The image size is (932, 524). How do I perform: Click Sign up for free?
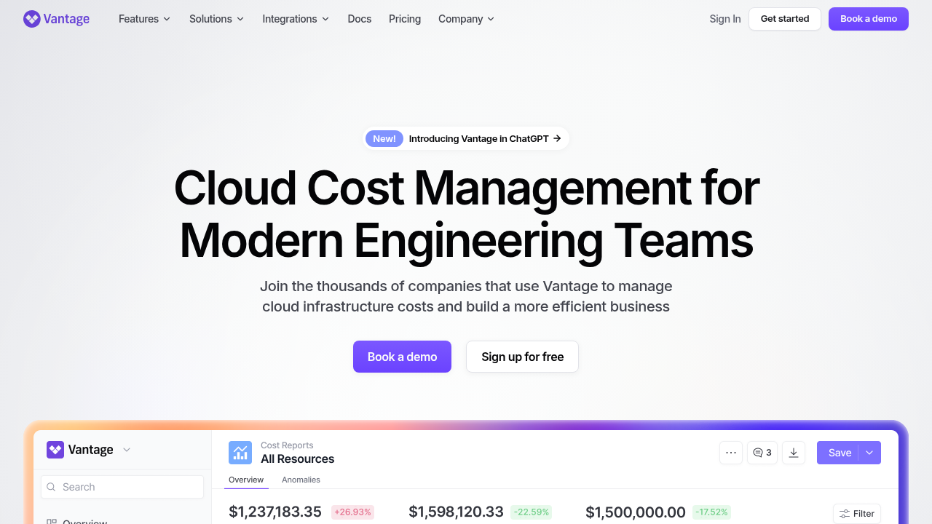click(x=523, y=357)
